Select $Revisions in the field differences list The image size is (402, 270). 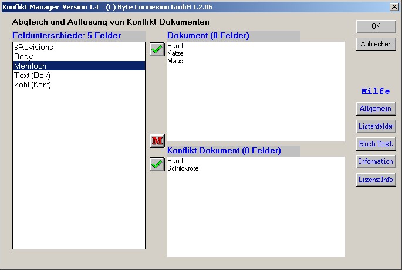pos(33,48)
